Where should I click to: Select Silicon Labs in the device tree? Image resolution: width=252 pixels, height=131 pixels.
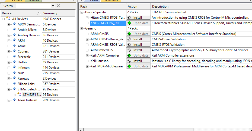coord(26,84)
